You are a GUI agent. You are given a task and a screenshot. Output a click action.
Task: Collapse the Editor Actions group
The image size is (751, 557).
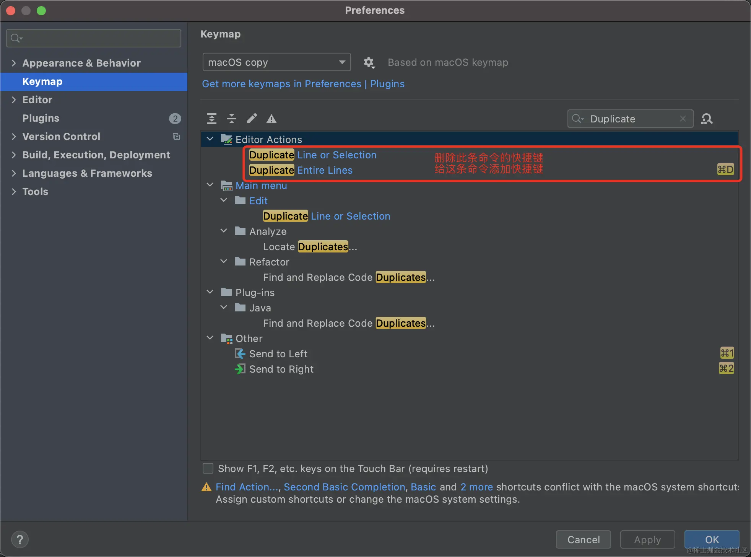[210, 138]
